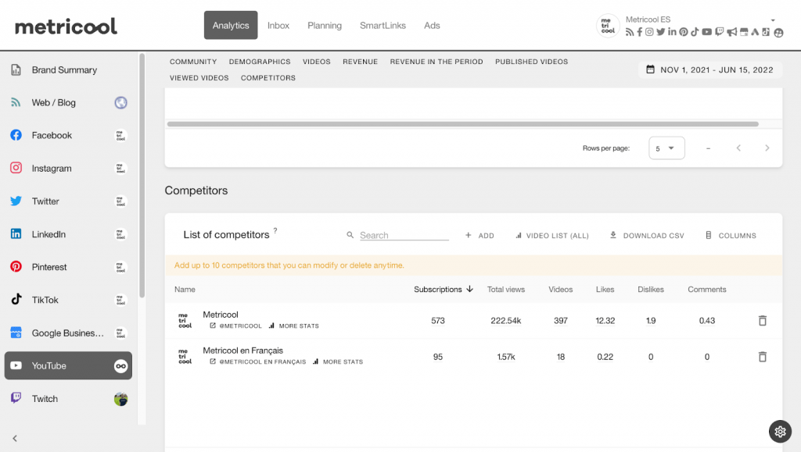Screen dimensions: 801x452
Task: Open the Rows per page dropdown
Action: click(666, 148)
